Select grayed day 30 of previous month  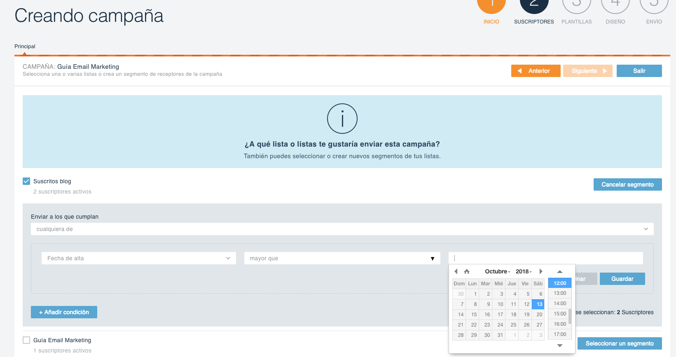(459, 294)
